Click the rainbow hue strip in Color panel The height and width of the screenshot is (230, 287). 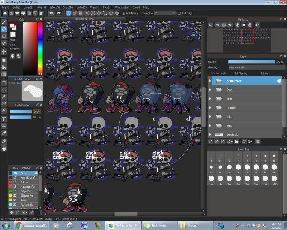[x=41, y=47]
